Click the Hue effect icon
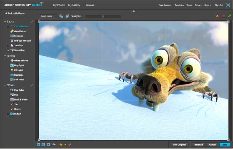This screenshot has width=233, height=149. point(12,95)
